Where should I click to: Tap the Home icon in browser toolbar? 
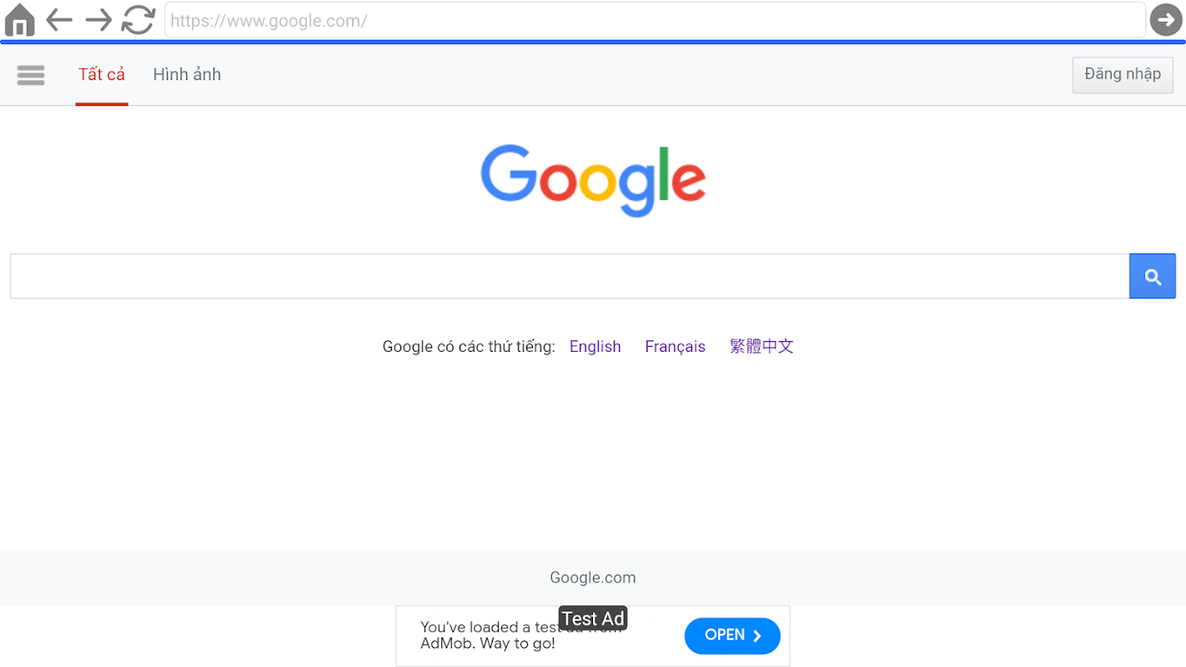point(19,20)
